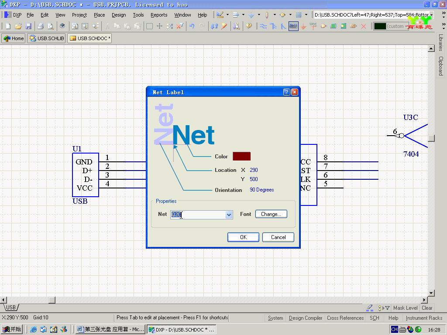Image resolution: width=447 pixels, height=335 pixels.
Task: Place a GND power port
Action: pos(304,26)
